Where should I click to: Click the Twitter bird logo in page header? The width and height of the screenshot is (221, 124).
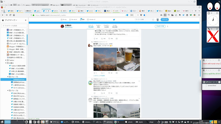[114, 20]
